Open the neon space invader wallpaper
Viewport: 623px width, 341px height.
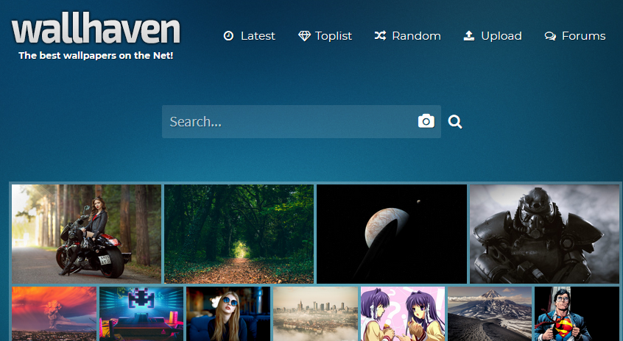click(141, 314)
